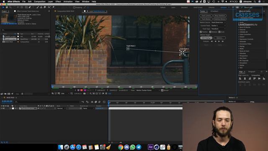Click Align Left icon in Align panel

(240, 78)
